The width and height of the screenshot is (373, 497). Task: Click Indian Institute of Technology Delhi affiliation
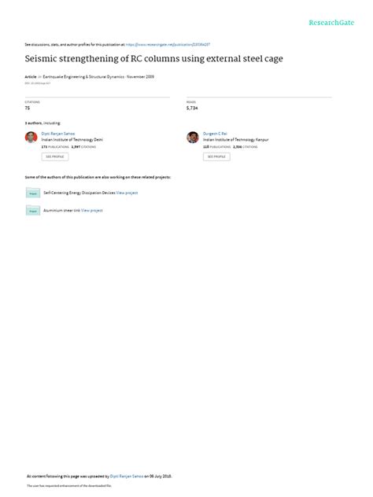(72, 140)
